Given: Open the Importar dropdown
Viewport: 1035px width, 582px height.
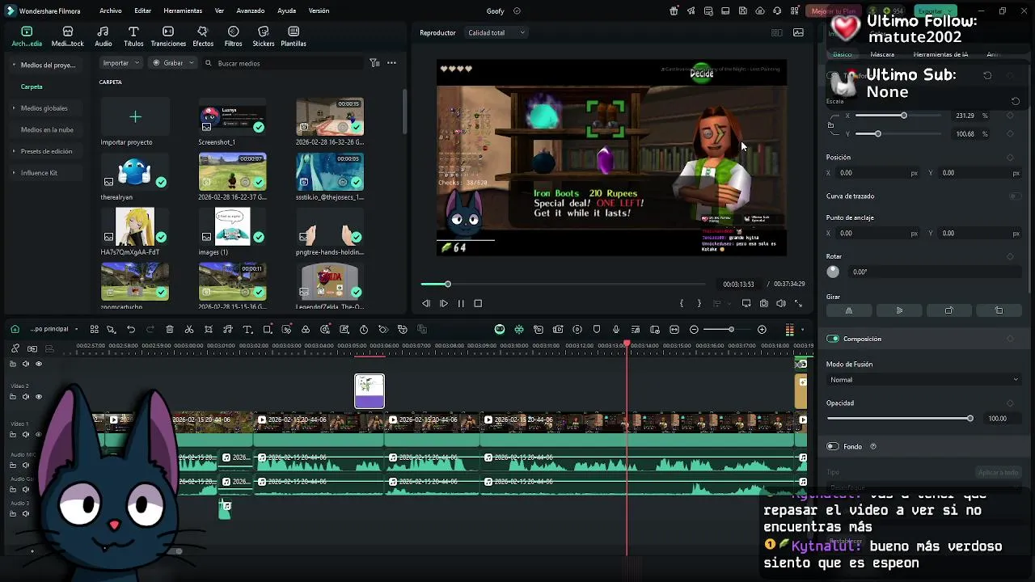Looking at the screenshot, I should tap(121, 63).
